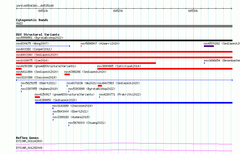Click the black nsv5558551 variant bar
Screen dimensions: 240x154
124,40
